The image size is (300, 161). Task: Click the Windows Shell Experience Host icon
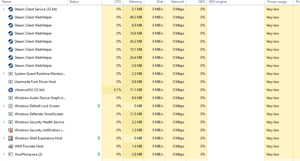pos(11,138)
